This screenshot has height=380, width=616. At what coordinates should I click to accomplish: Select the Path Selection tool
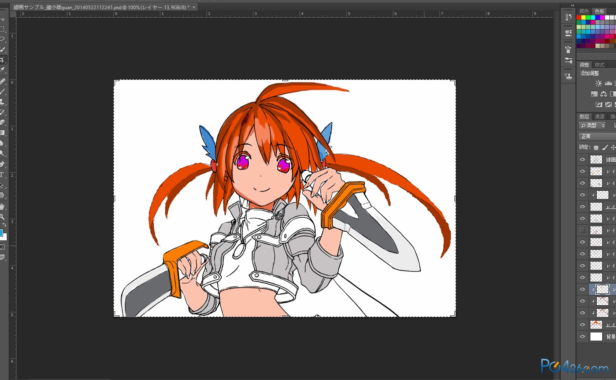pyautogui.click(x=2, y=185)
